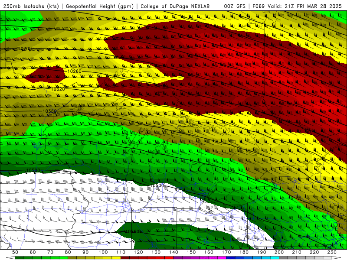Click the '00Z GFS' model run label
The height and width of the screenshot is (260, 347).
235,6
